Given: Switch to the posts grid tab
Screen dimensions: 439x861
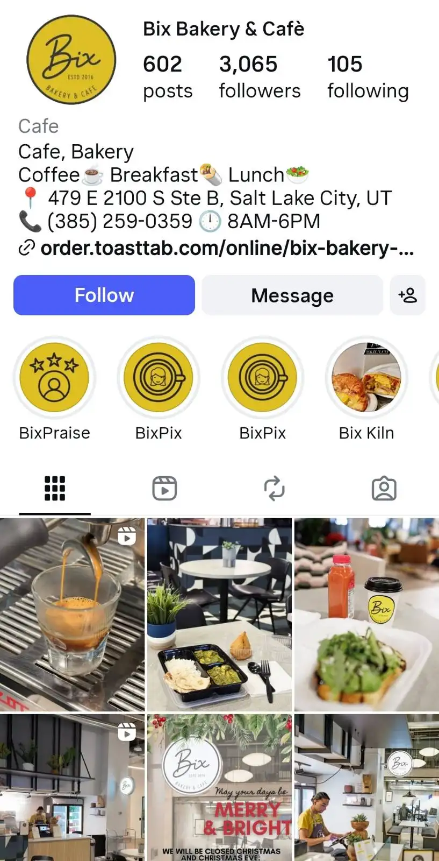Looking at the screenshot, I should pyautogui.click(x=55, y=489).
